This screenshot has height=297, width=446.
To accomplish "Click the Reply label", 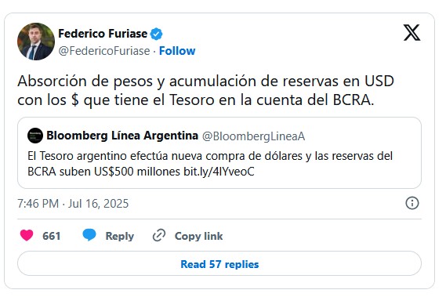I will coord(120,236).
